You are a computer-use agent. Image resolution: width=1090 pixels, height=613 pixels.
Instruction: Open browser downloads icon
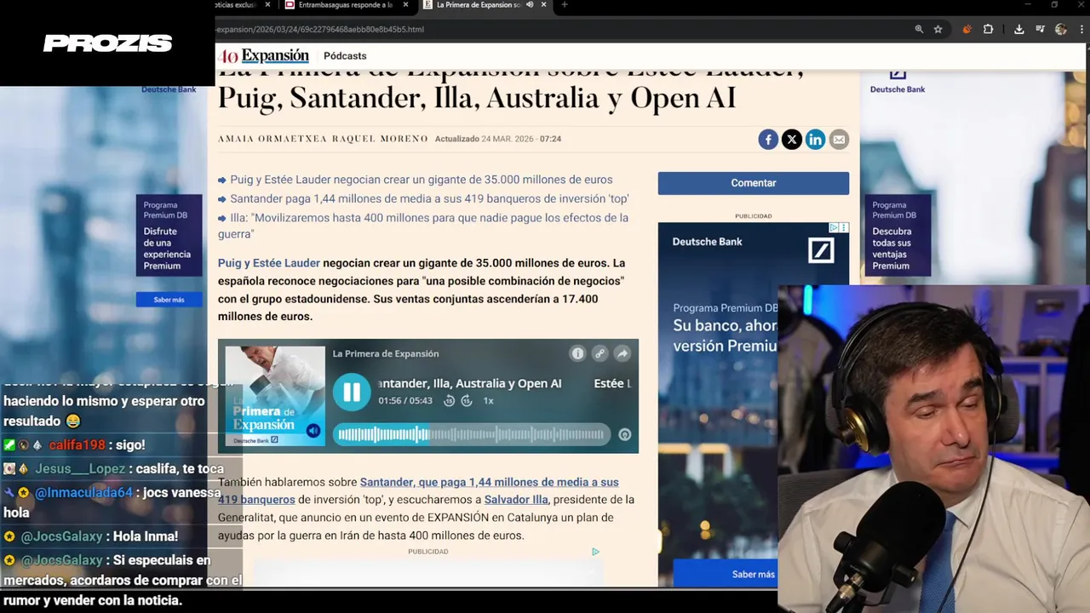pos(1018,29)
